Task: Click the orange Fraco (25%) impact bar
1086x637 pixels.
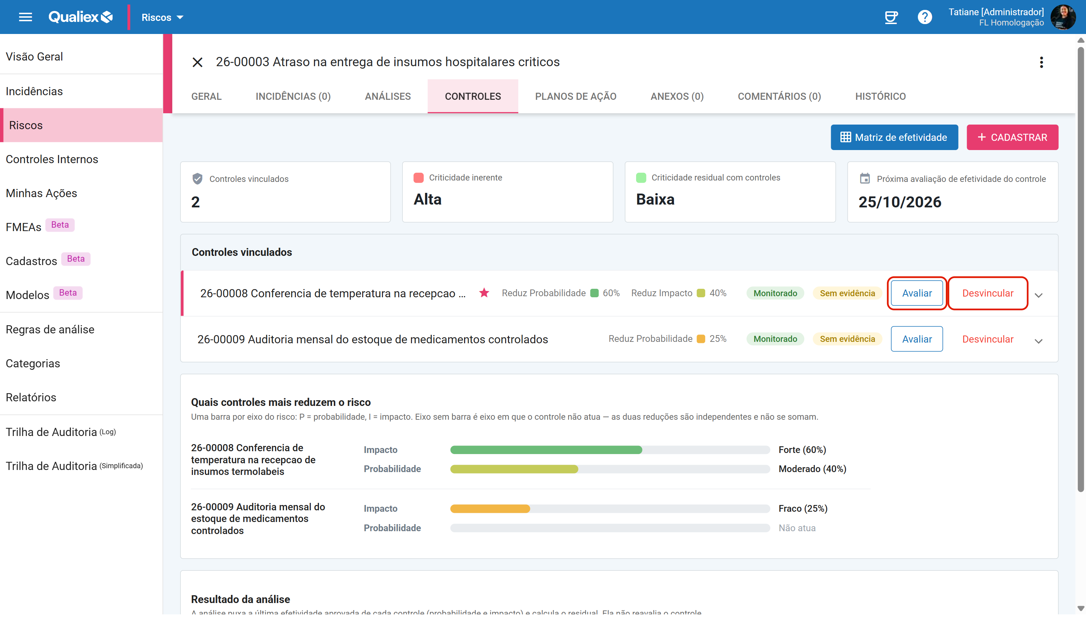Action: (x=490, y=509)
